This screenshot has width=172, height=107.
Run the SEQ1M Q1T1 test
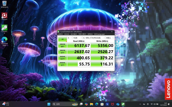[62, 52]
